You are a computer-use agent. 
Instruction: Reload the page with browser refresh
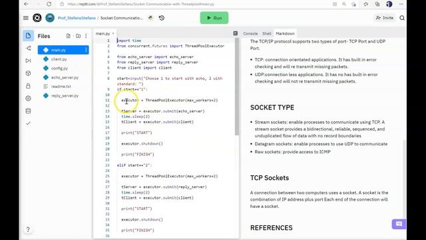coord(49,4)
